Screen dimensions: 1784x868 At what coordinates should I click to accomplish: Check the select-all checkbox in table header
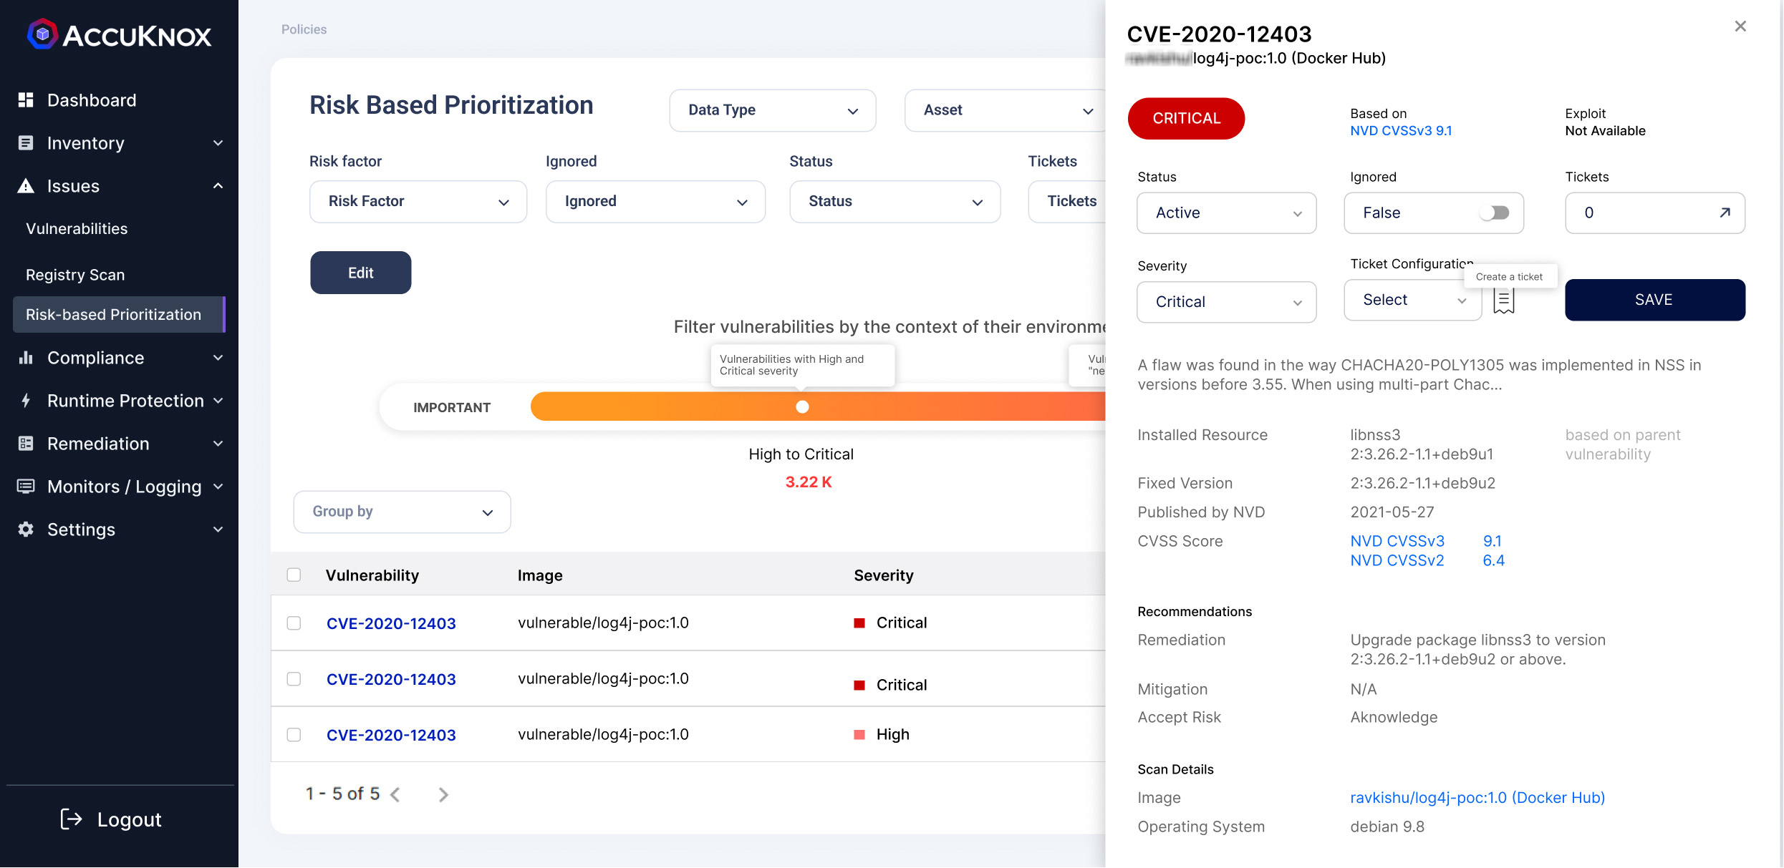pos(294,575)
